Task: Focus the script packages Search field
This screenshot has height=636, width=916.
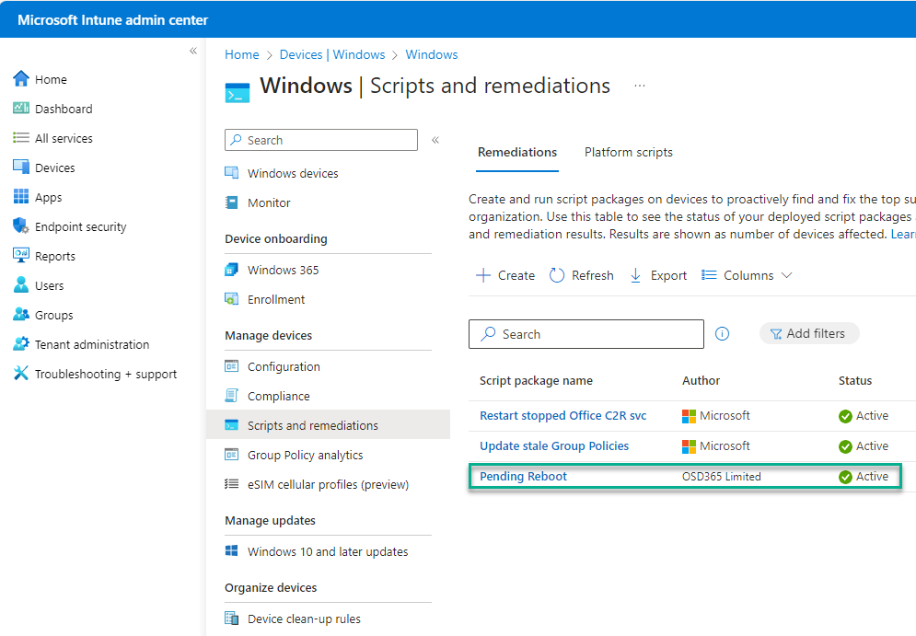Action: [x=586, y=334]
